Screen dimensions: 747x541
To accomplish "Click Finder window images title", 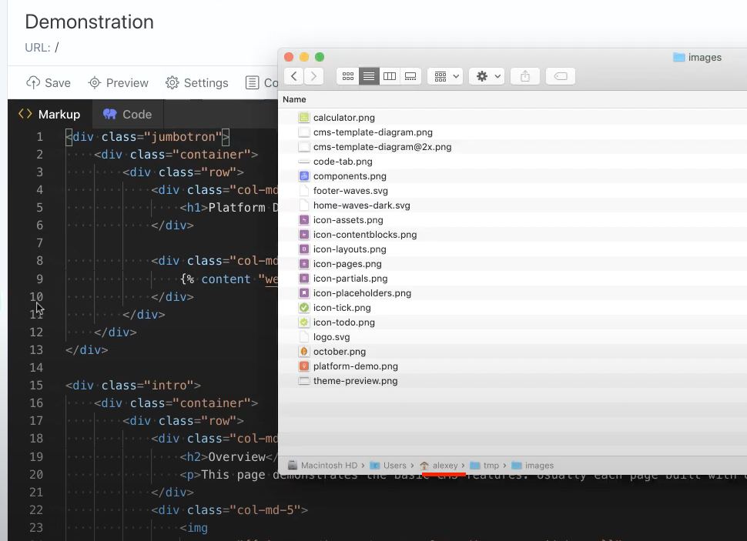I will (698, 57).
